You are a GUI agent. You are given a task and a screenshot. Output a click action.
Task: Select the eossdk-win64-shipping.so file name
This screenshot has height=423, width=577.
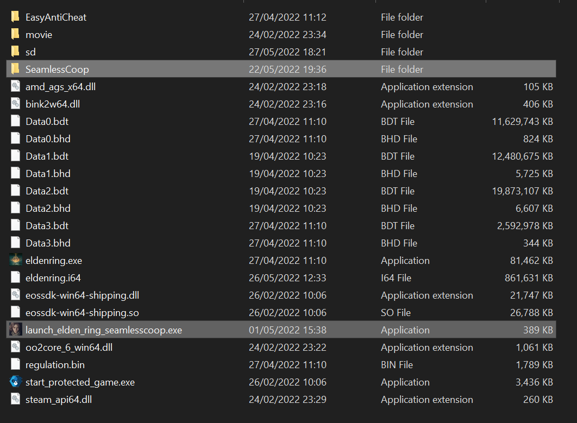(82, 313)
